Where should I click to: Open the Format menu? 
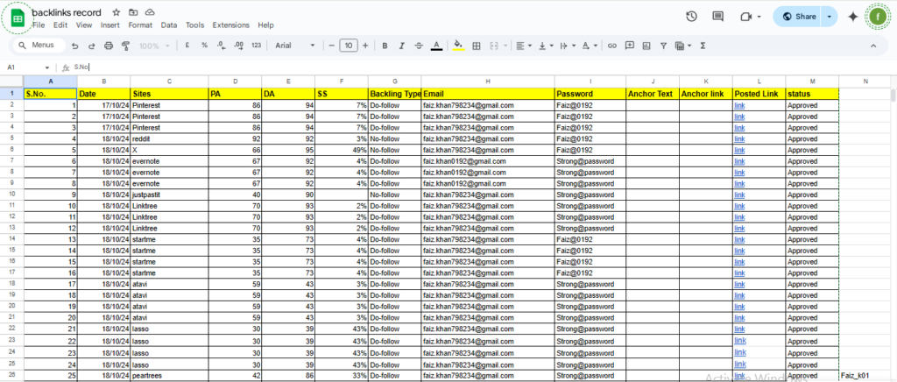click(x=140, y=25)
